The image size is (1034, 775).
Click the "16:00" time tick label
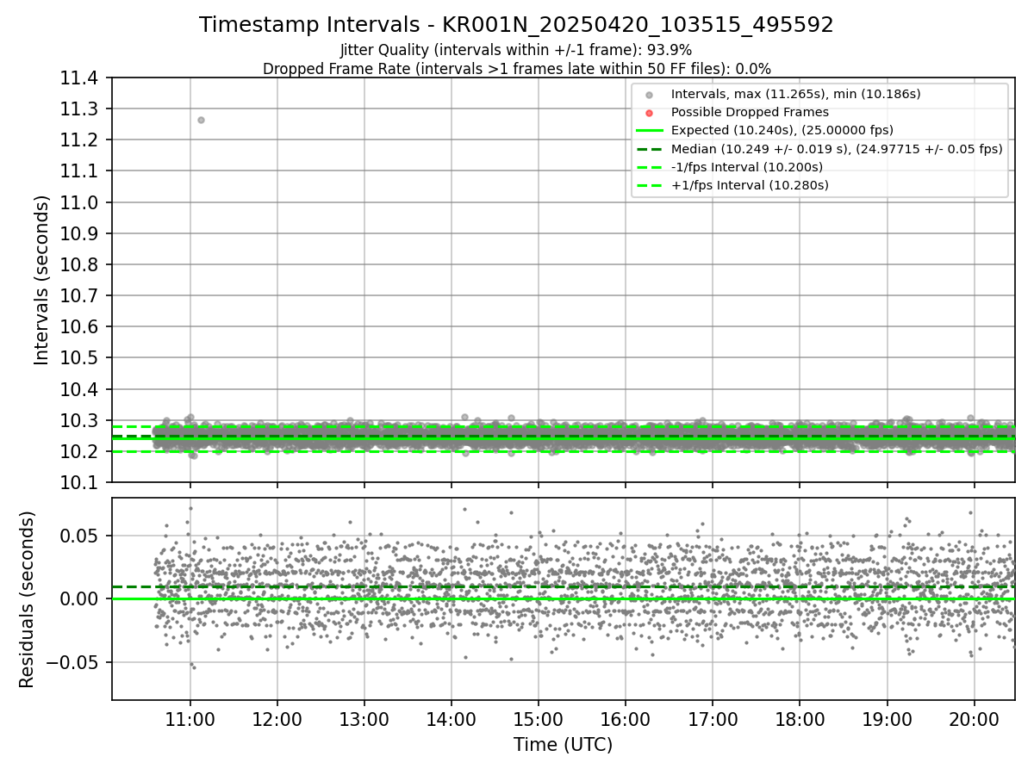coord(626,719)
